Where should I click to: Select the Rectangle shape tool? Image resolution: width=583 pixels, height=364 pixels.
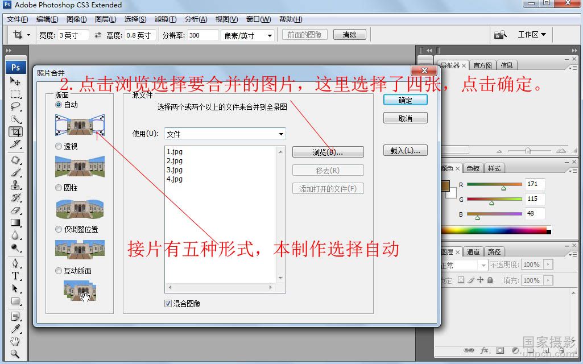click(15, 301)
